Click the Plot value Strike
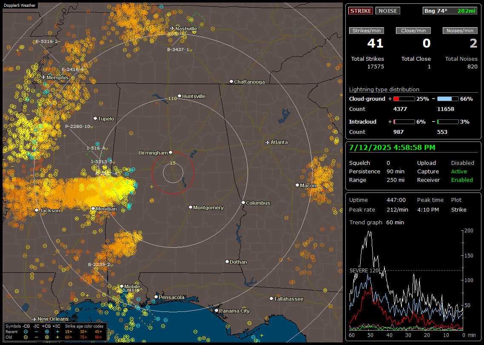The image size is (484, 345). (x=458, y=209)
